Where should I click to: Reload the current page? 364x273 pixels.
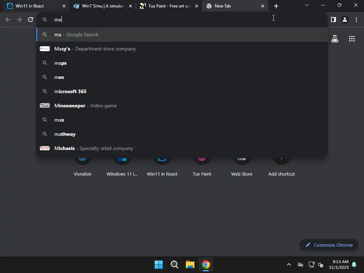pyautogui.click(x=31, y=20)
